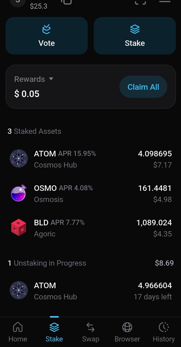This screenshot has width=181, height=347.
Task: Open the QR scan icon
Action: [140, 2]
